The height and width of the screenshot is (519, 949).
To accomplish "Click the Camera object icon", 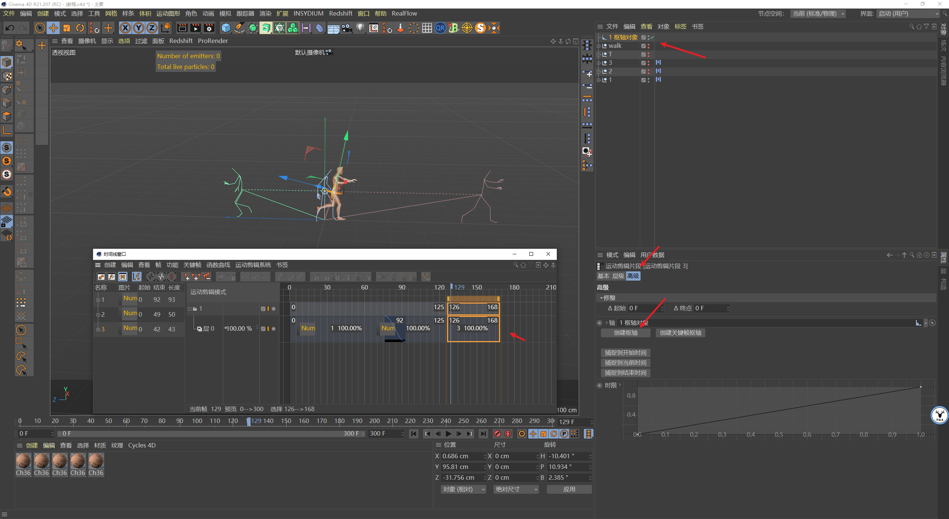I will coord(347,28).
